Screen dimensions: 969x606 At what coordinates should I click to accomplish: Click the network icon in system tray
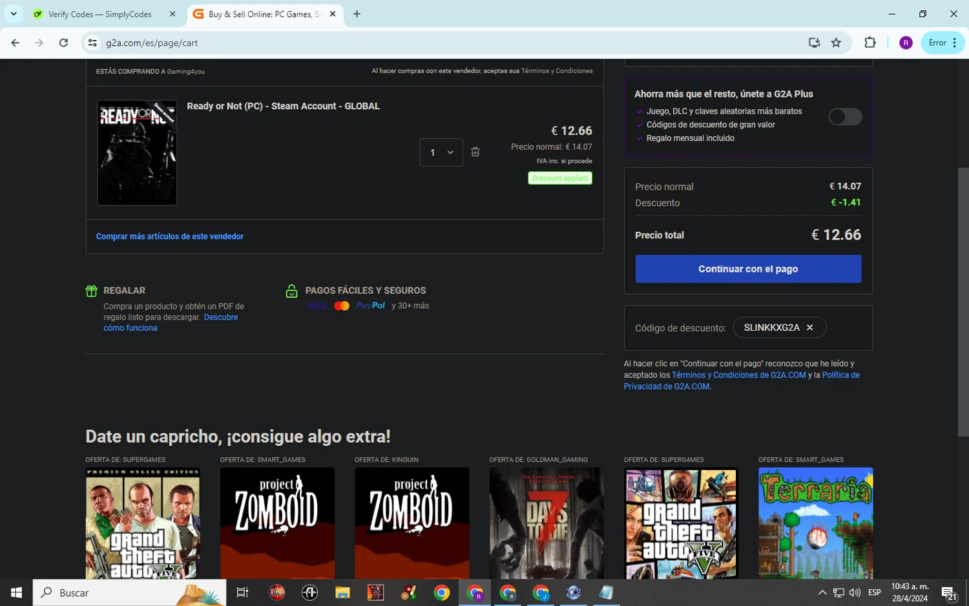pos(839,592)
